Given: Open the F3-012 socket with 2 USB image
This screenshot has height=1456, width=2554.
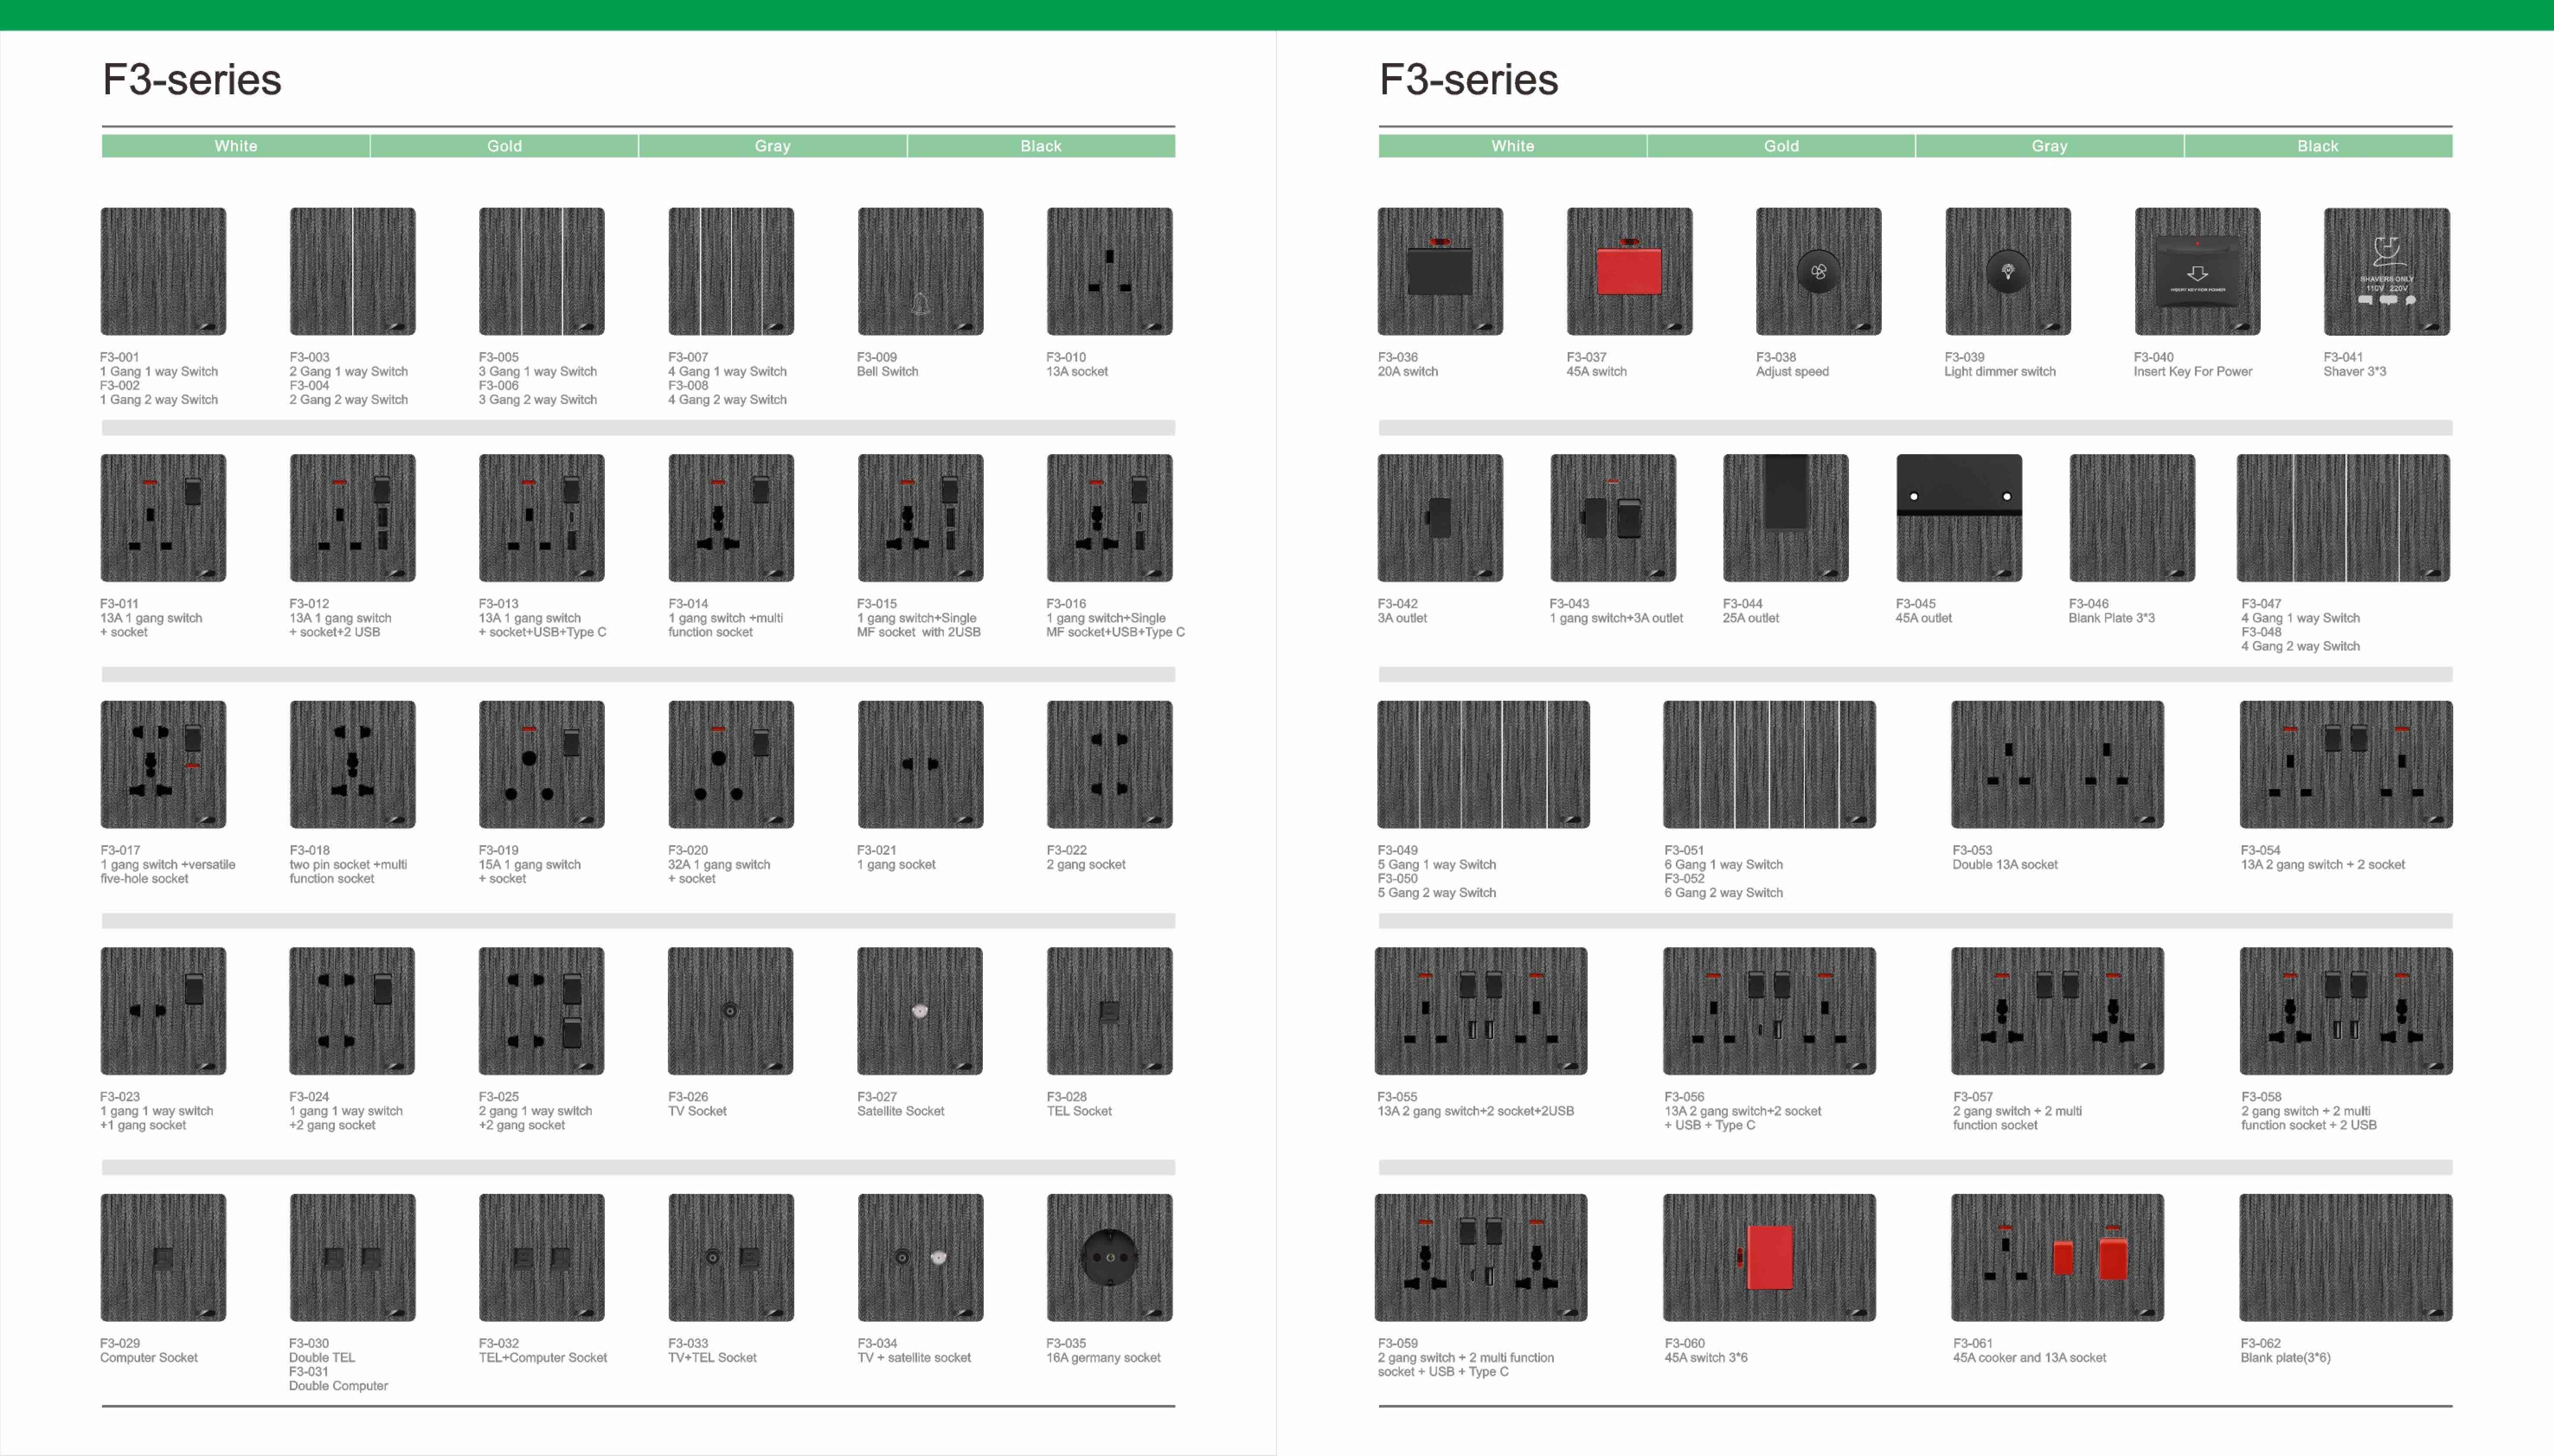Looking at the screenshot, I should tap(352, 518).
